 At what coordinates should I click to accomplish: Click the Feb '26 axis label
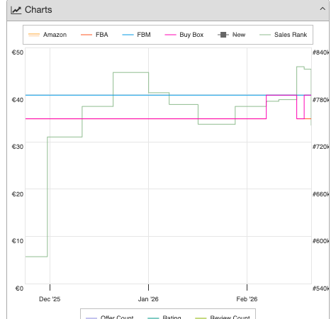click(x=247, y=299)
